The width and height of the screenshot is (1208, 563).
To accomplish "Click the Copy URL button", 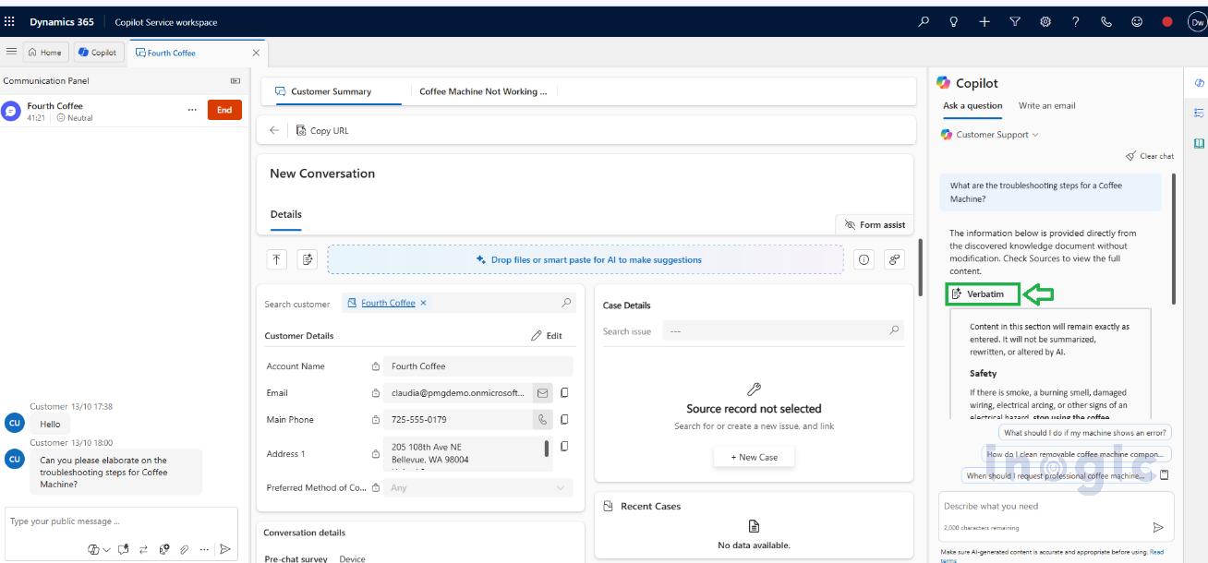I will click(322, 130).
